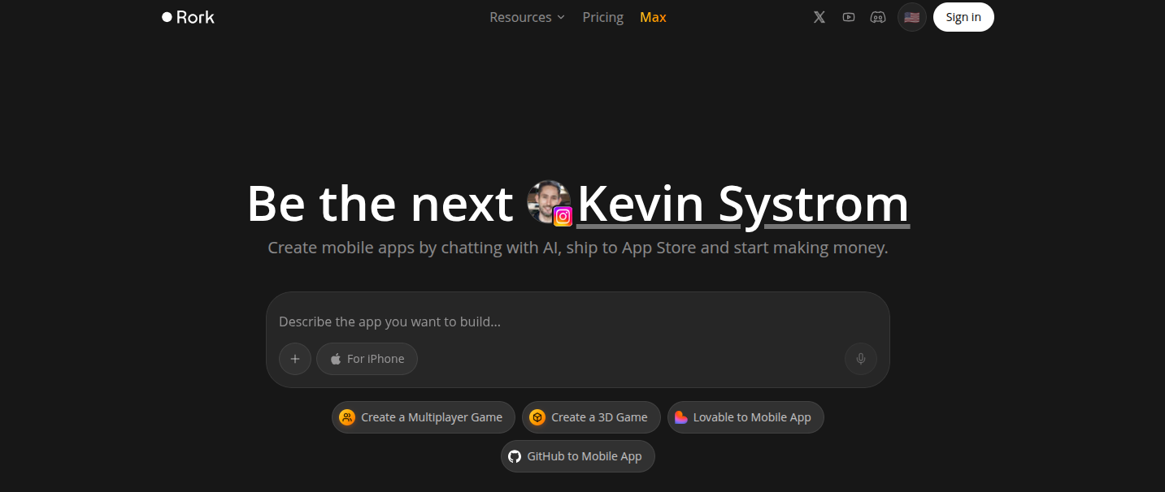
Task: Click the Sign in button
Action: [963, 17]
